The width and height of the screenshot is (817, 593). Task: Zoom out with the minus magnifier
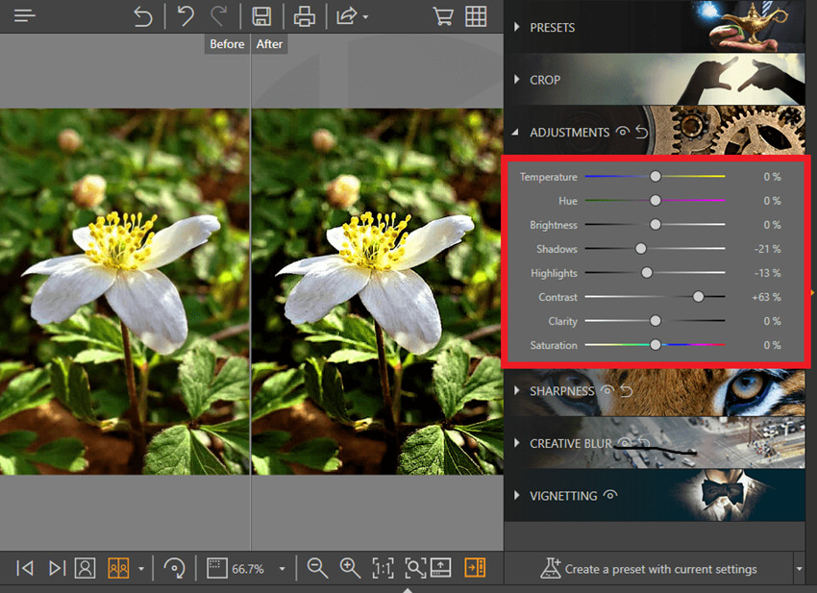click(x=317, y=568)
